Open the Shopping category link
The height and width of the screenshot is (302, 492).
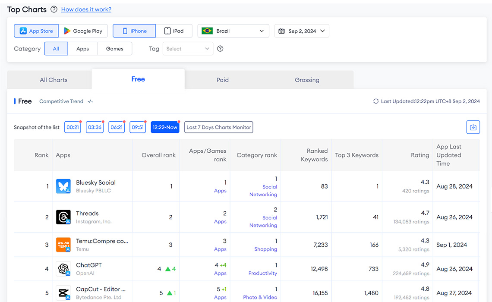265,249
